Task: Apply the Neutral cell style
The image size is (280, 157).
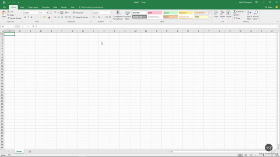Action: pos(185,13)
